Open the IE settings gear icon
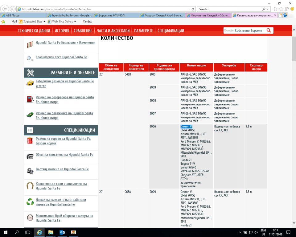Screen dimensions: 296x237 [x=286, y=9]
